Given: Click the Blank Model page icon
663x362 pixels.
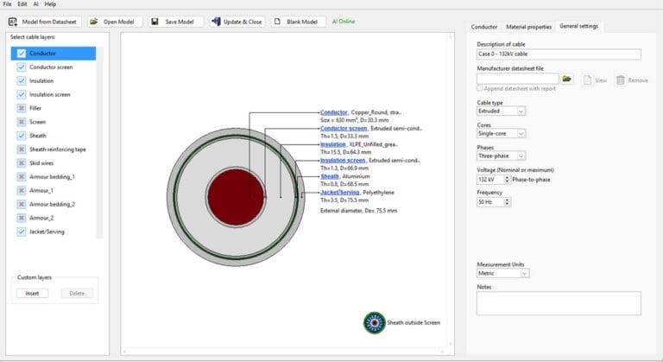Looking at the screenshot, I should coord(277,22).
